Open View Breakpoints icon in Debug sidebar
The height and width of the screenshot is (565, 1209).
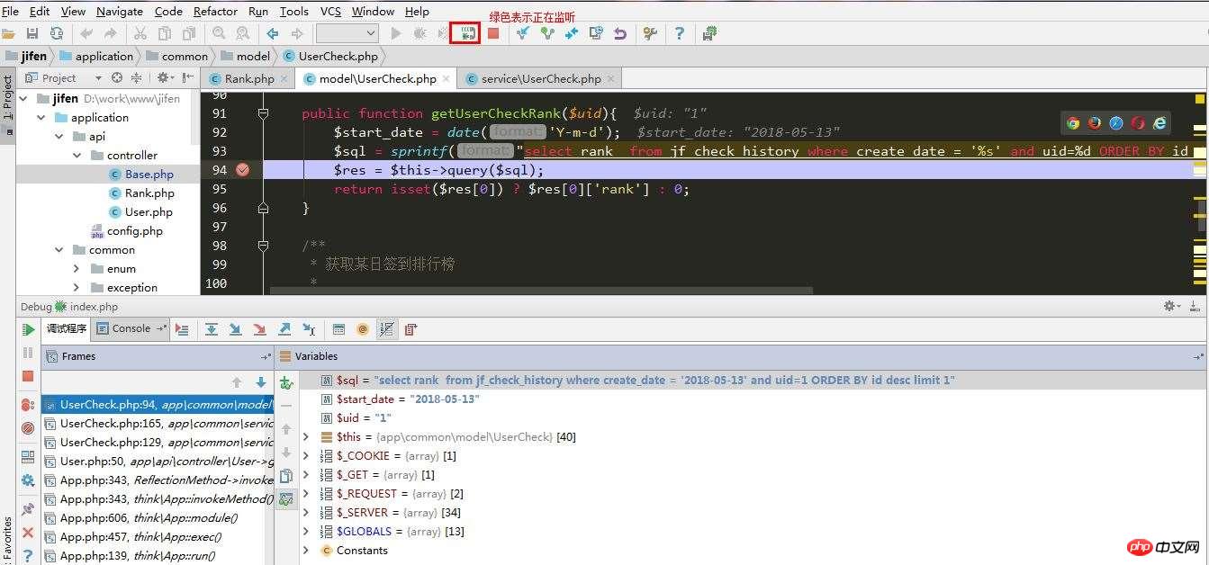pos(28,405)
